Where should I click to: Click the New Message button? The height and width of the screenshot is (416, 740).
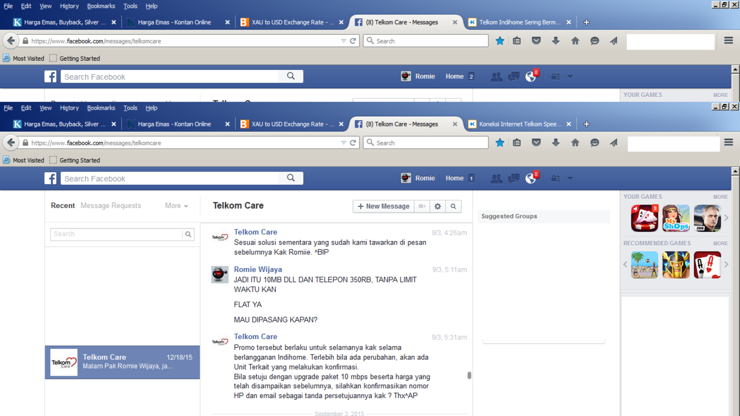[x=383, y=206]
